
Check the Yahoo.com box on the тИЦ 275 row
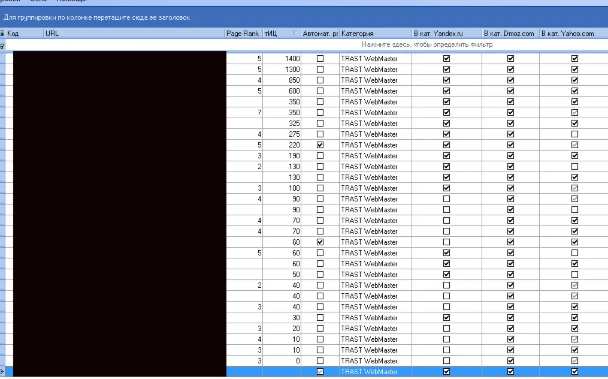[574, 134]
